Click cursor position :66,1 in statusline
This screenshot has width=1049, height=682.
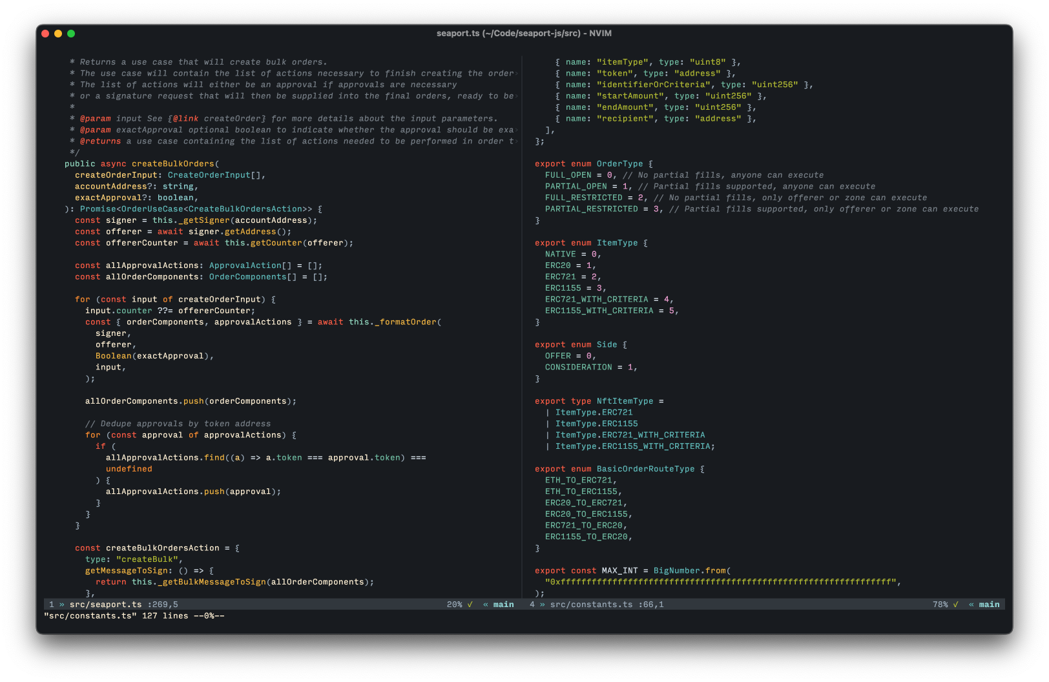click(651, 604)
